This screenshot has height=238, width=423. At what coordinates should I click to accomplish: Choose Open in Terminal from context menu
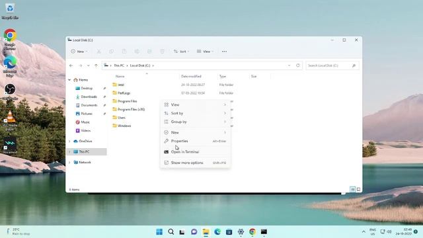(x=196, y=152)
